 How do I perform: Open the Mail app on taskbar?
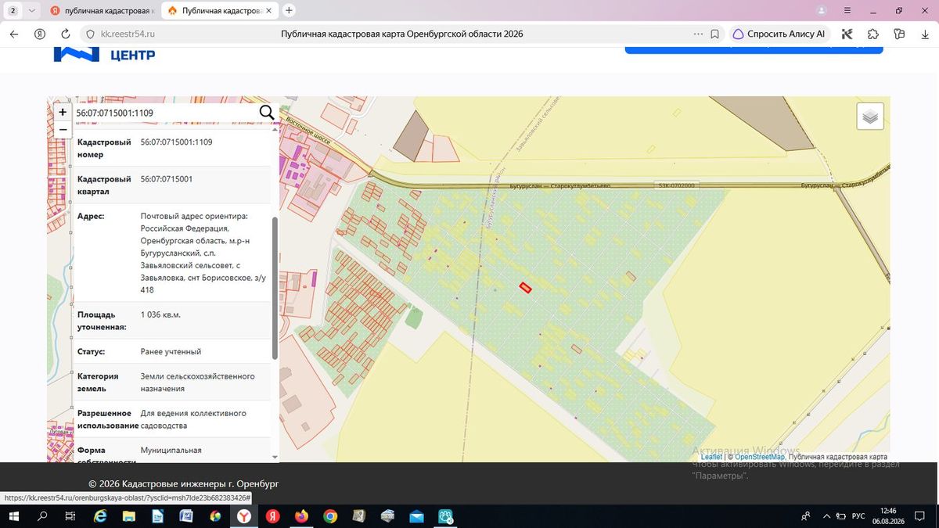416,516
